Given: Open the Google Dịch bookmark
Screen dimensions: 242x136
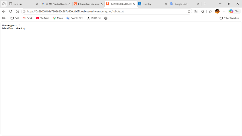Looking at the screenshot, I should (x=75, y=18).
